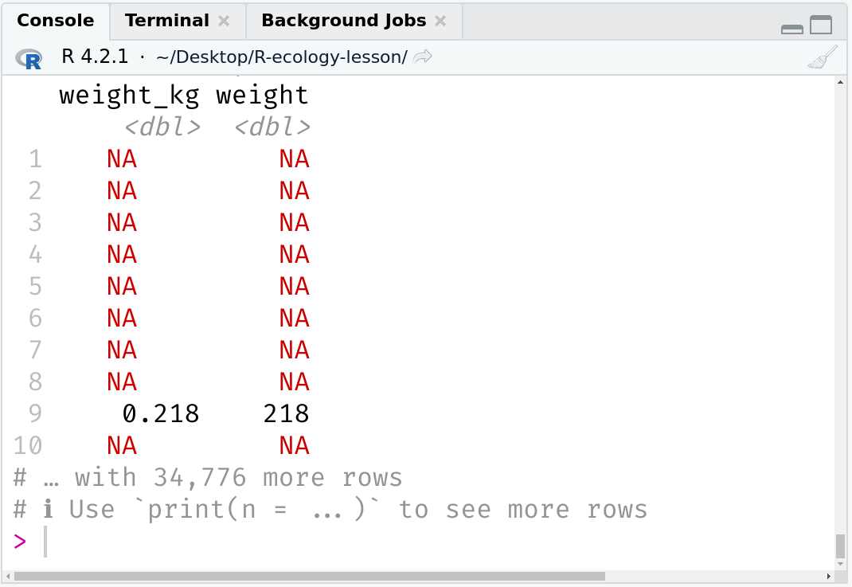
Task: Maximize the console pane
Action: pyautogui.click(x=821, y=25)
